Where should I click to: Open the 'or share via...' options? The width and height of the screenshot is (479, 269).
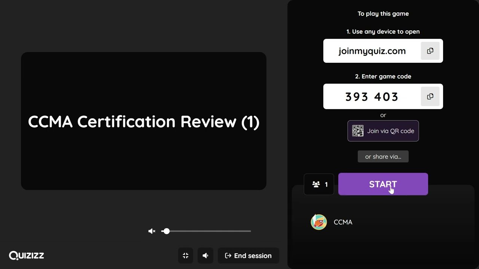point(383,157)
